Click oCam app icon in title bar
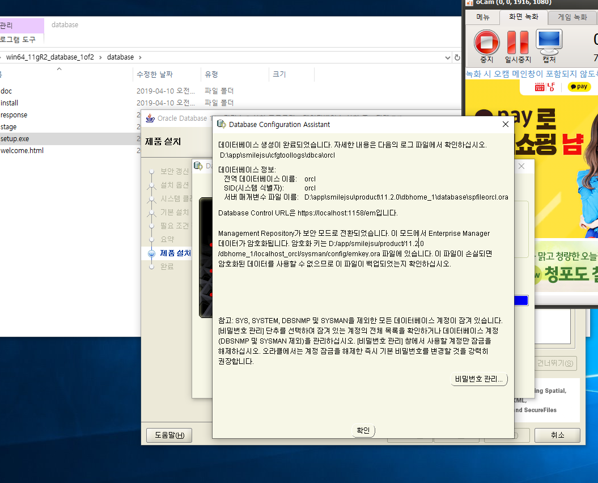This screenshot has width=598, height=483. click(470, 3)
